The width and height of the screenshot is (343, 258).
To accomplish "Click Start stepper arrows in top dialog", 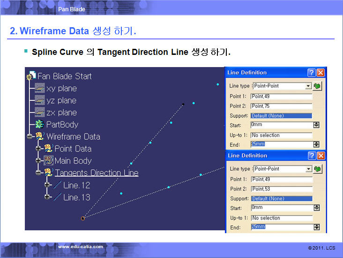I will tap(316, 125).
